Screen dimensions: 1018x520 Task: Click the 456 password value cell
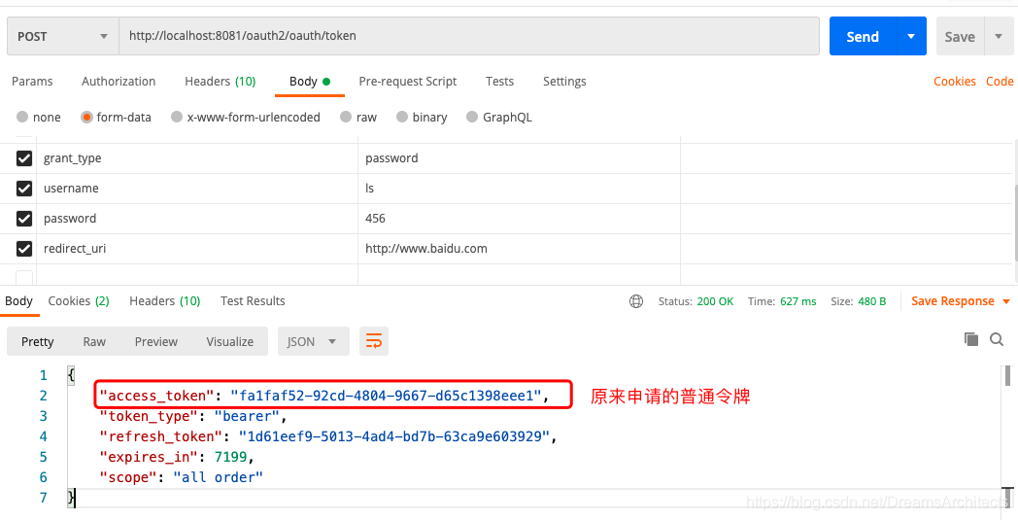[519, 219]
